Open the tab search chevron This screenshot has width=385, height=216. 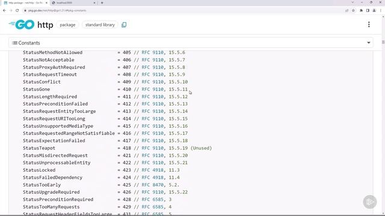[353, 2]
